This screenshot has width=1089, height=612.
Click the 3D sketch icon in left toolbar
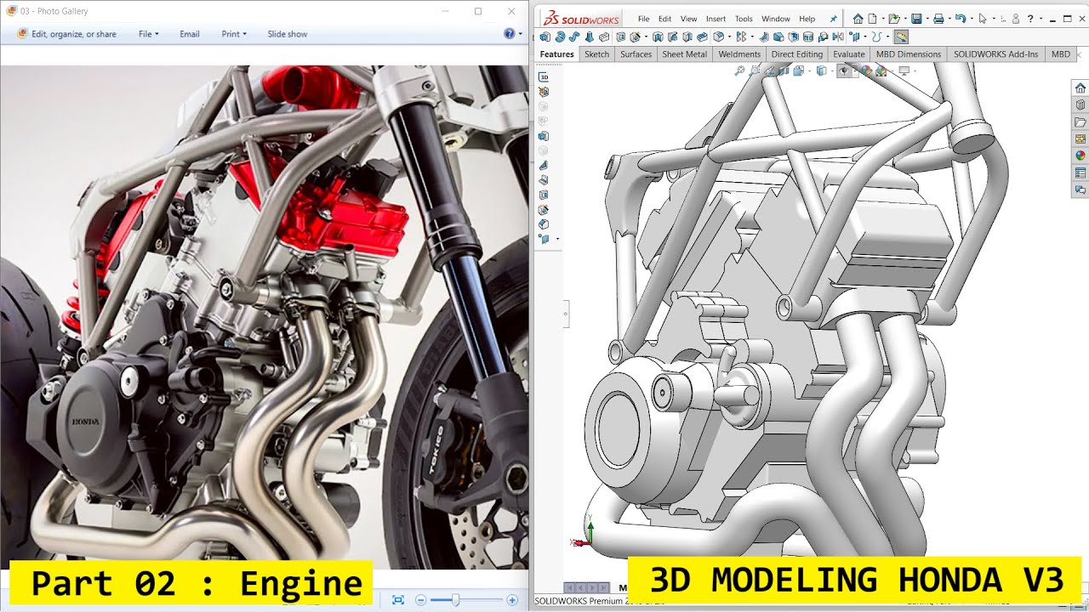pyautogui.click(x=544, y=76)
